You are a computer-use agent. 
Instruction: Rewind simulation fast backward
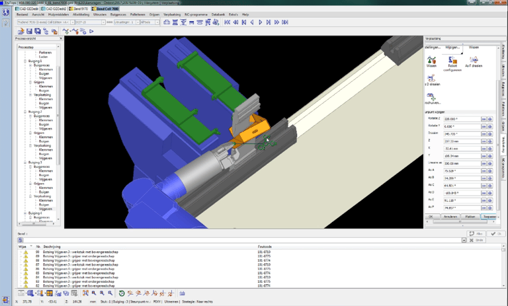tap(235, 22)
